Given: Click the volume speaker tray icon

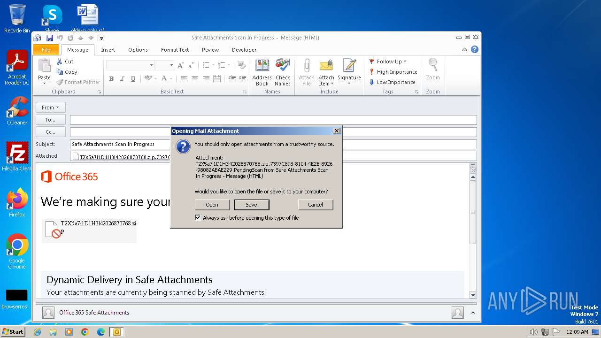Looking at the screenshot, I should (x=533, y=332).
